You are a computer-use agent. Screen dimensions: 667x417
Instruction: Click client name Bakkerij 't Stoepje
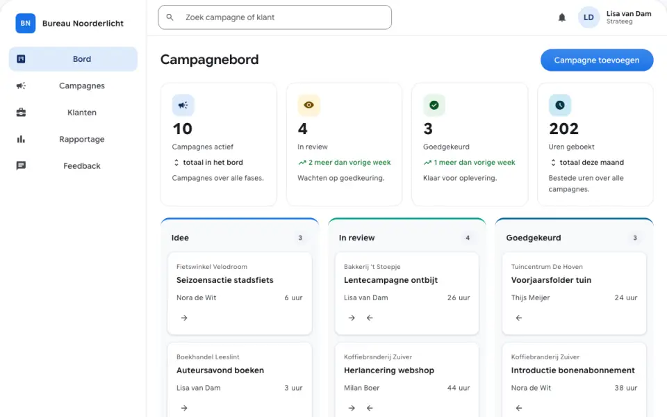click(372, 267)
